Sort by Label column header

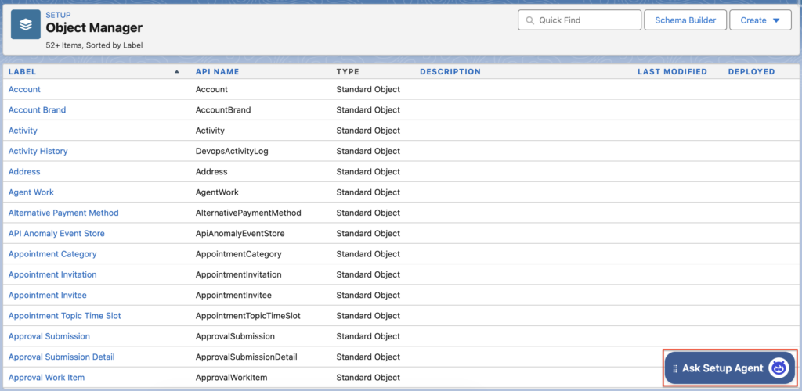coord(22,71)
